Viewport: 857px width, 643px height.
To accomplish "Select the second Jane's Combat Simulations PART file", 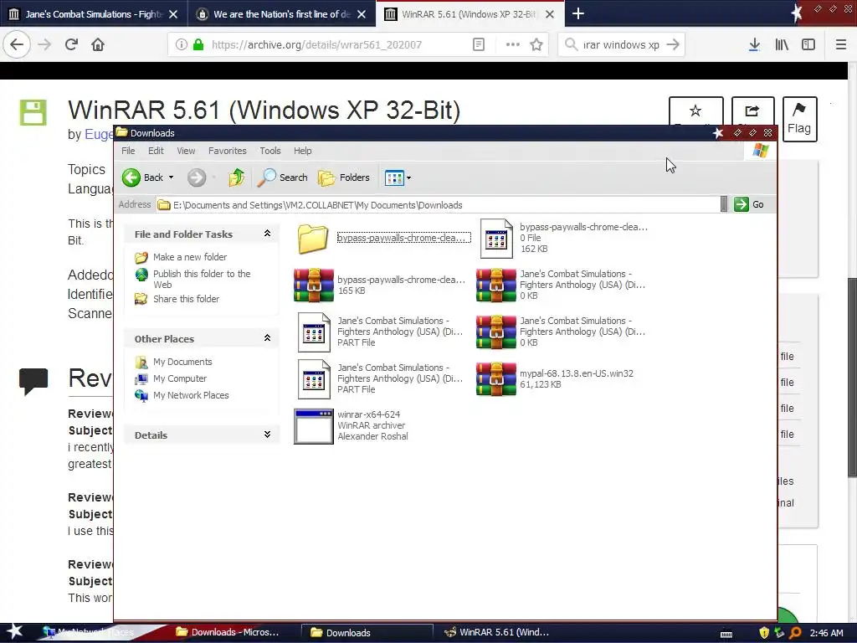I will pyautogui.click(x=314, y=379).
